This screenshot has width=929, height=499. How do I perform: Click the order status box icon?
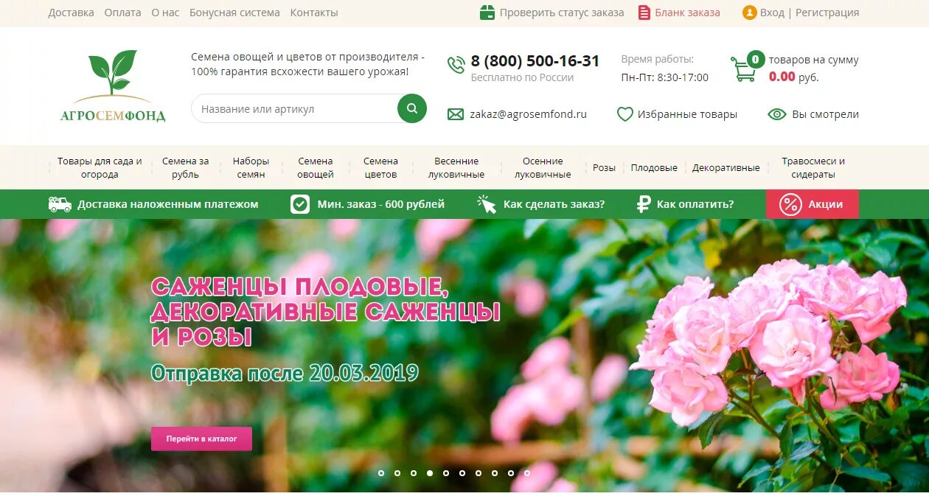pos(487,13)
